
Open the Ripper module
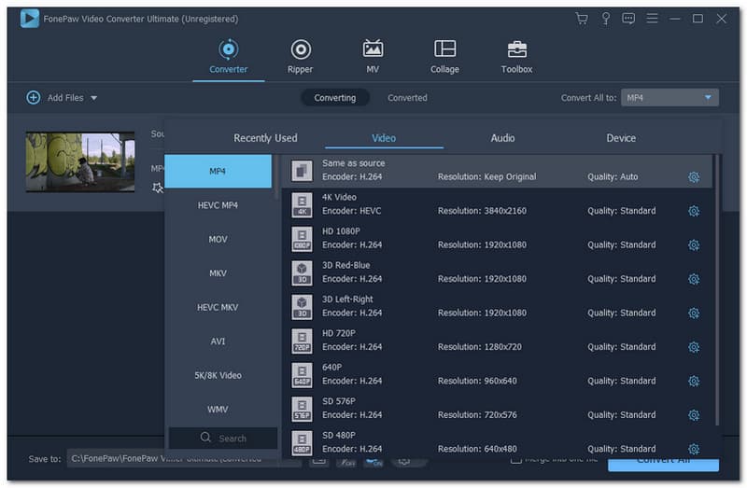click(x=300, y=56)
